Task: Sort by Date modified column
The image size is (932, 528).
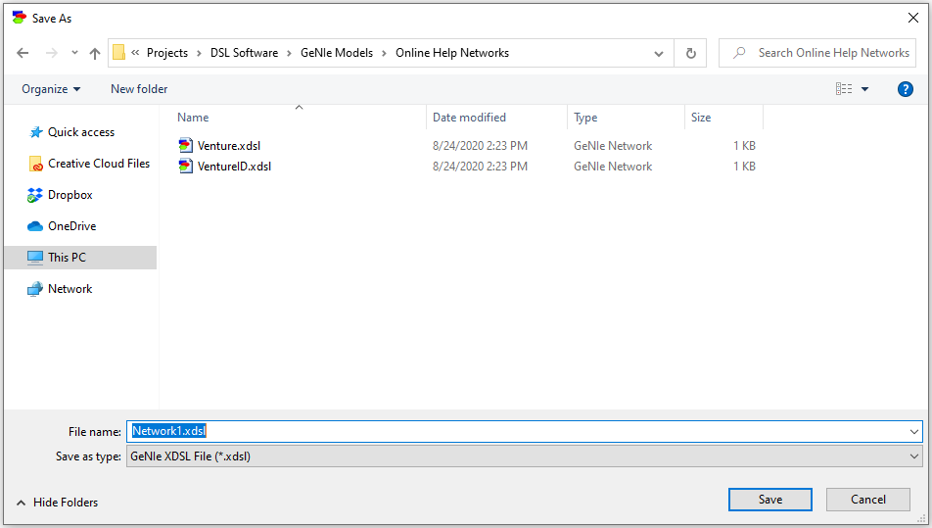Action: click(x=497, y=118)
